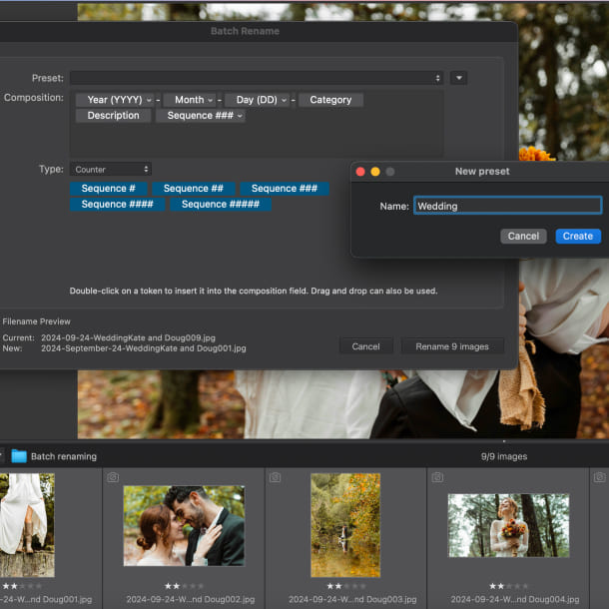This screenshot has height=609, width=609.
Task: Cancel the New preset dialog
Action: (523, 237)
